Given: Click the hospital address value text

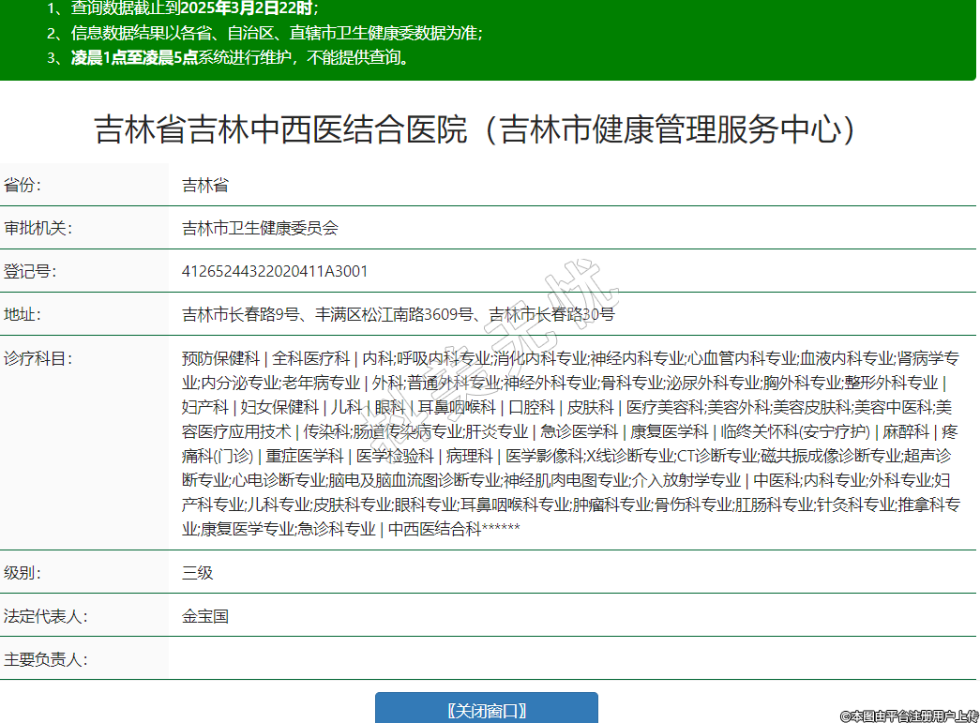Looking at the screenshot, I should (x=398, y=314).
